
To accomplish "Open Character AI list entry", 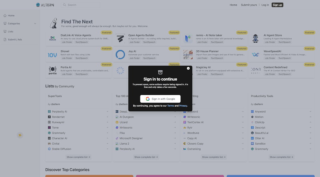I will (x=59, y=138).
